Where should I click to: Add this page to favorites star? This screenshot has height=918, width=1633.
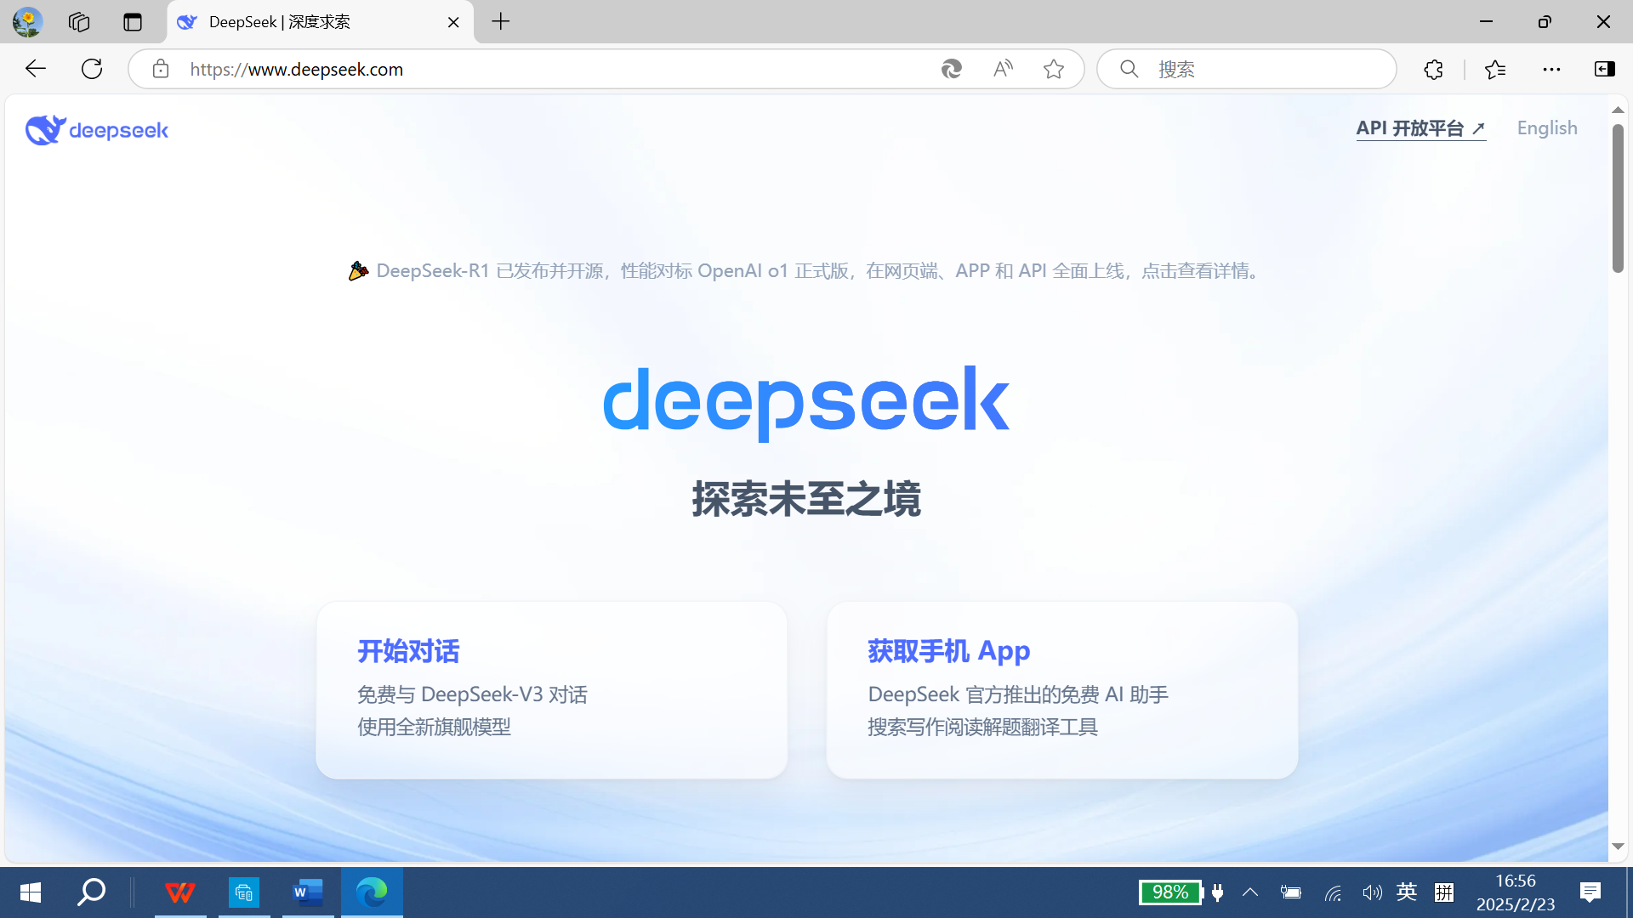click(x=1054, y=69)
